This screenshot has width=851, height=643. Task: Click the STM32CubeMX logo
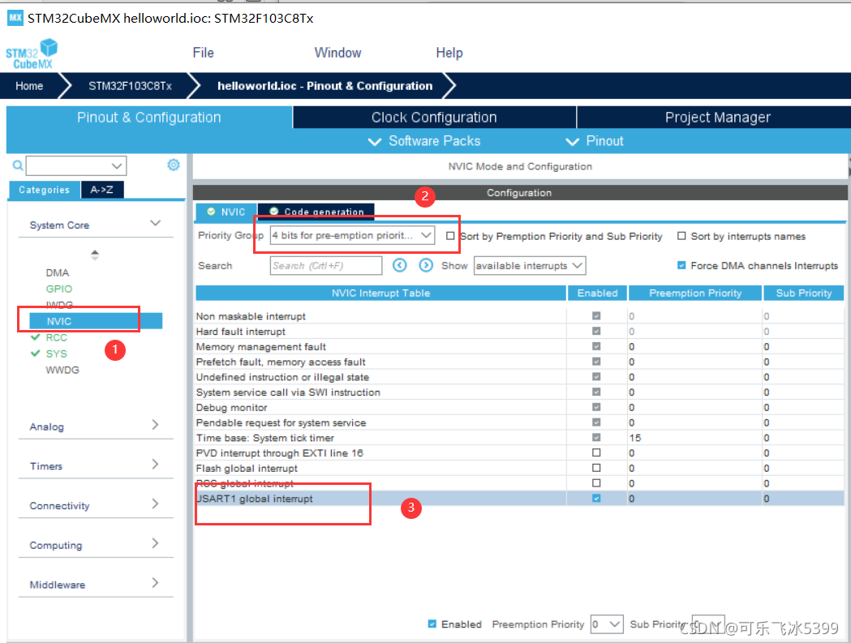pos(32,54)
